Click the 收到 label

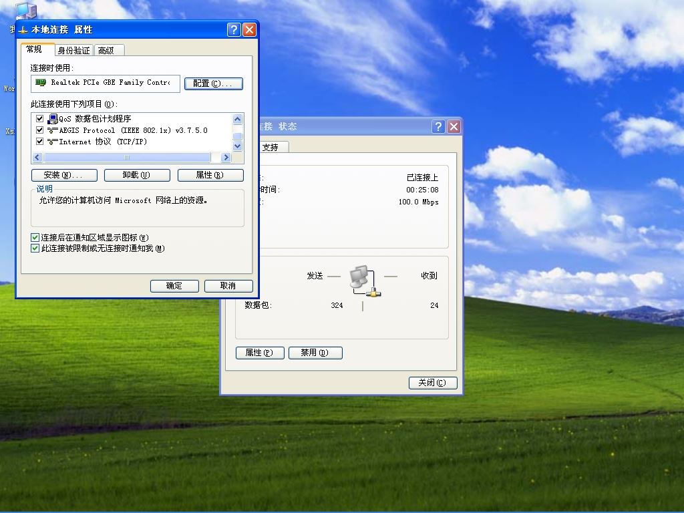[429, 276]
